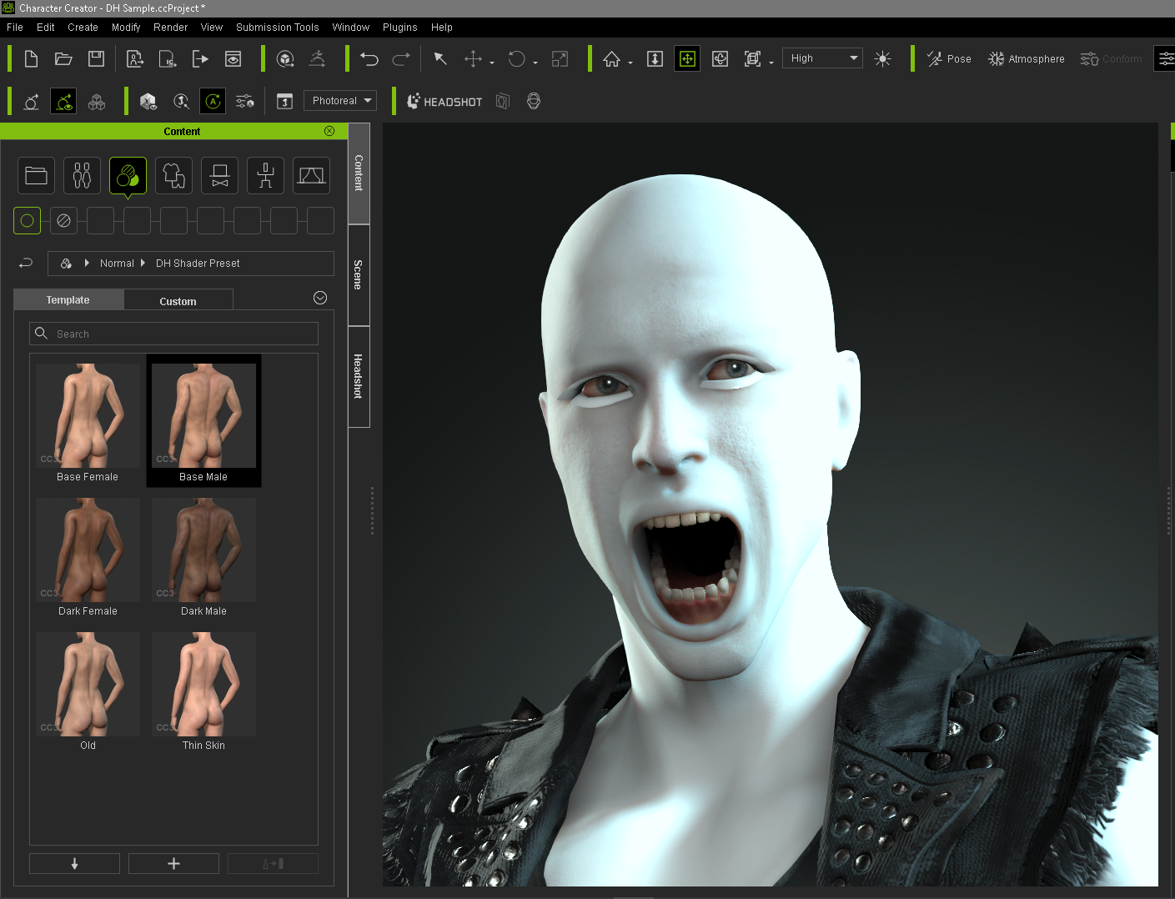Toggle the green character motion mode button
Viewport: 1175px width, 899px height.
63,101
